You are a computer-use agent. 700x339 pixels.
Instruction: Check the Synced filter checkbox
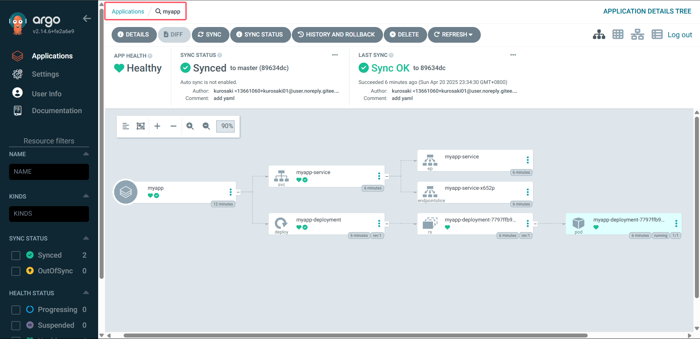click(x=16, y=255)
